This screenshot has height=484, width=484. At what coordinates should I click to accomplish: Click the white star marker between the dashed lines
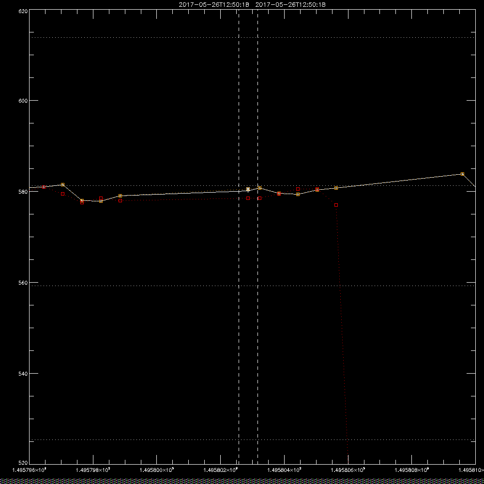[248, 189]
